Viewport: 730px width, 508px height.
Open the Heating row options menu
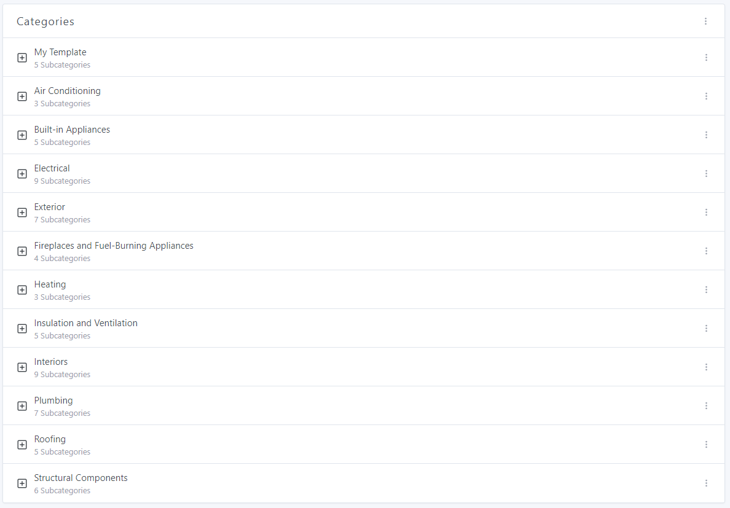(x=706, y=290)
